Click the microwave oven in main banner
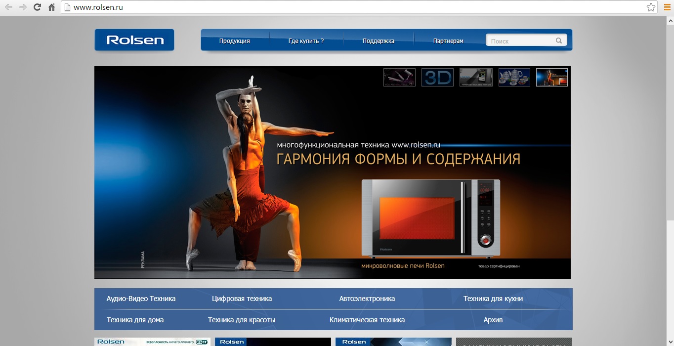 click(431, 218)
